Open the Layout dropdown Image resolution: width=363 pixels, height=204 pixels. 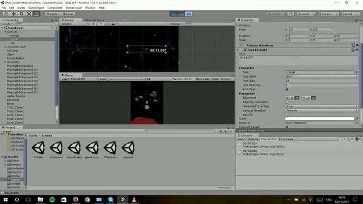(x=351, y=14)
